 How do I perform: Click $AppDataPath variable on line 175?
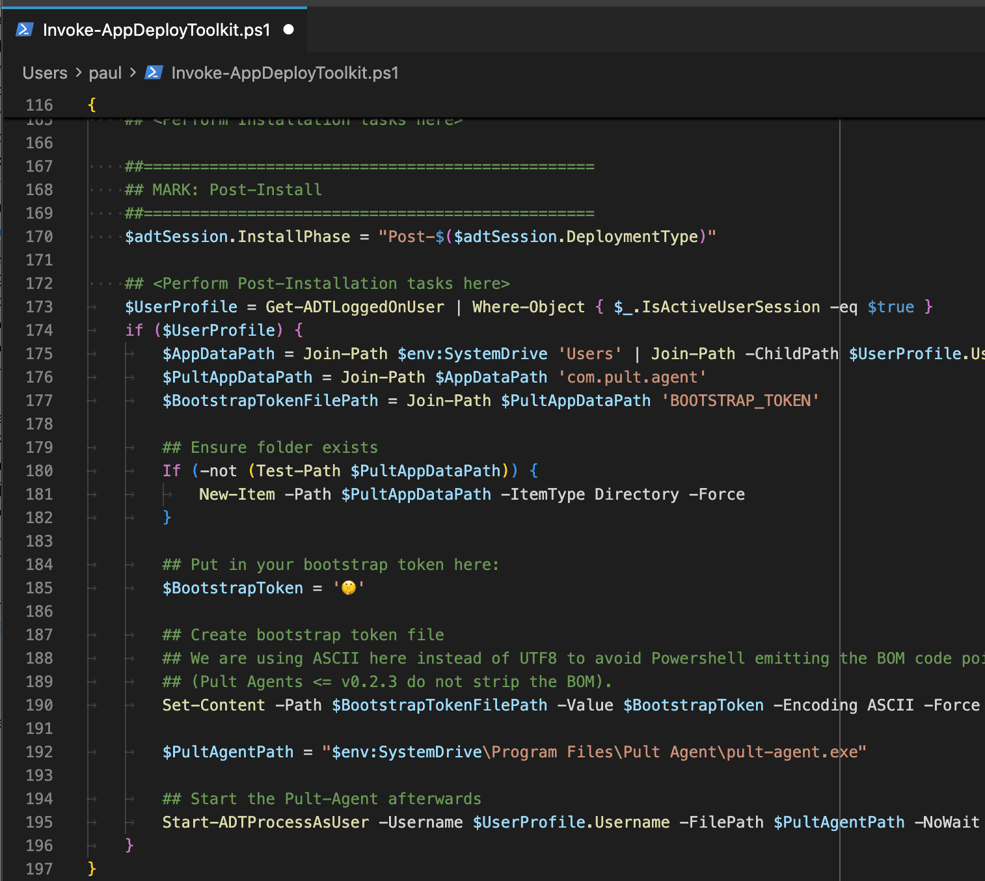pyautogui.click(x=219, y=354)
